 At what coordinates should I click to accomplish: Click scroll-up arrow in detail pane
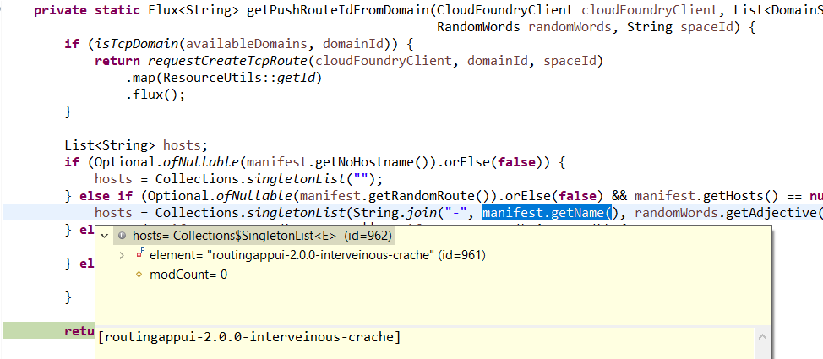point(763,338)
